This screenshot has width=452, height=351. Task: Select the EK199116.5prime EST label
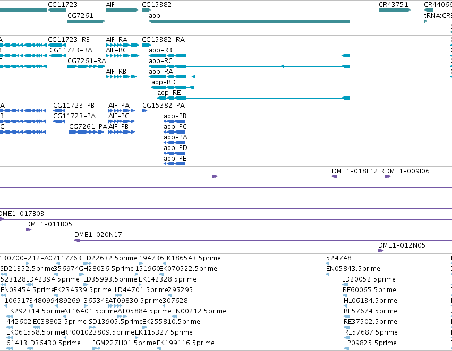pyautogui.click(x=185, y=343)
